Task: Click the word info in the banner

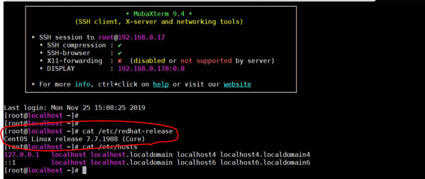Action: (82, 84)
